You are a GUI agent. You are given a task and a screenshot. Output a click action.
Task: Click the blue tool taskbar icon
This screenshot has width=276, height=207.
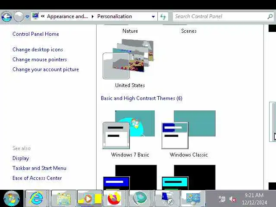(167, 198)
